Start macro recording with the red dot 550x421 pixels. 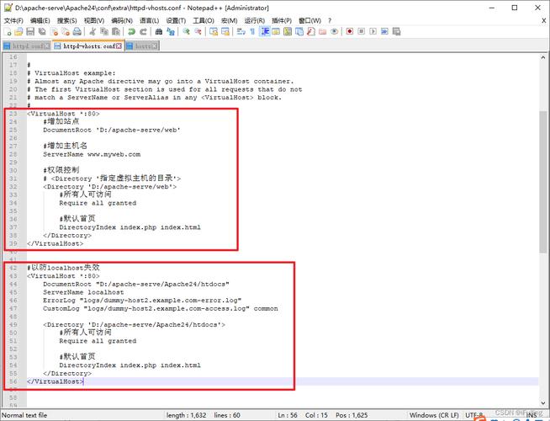(350, 32)
